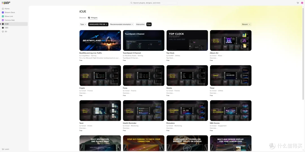Image resolution: width=305 pixels, height=152 pixels.
Task: Open the shopping cart icon
Action: 298,3
